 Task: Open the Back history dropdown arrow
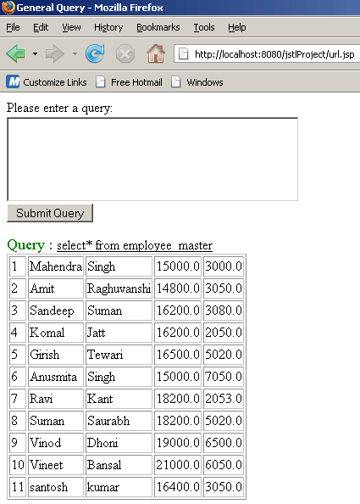tap(35, 53)
